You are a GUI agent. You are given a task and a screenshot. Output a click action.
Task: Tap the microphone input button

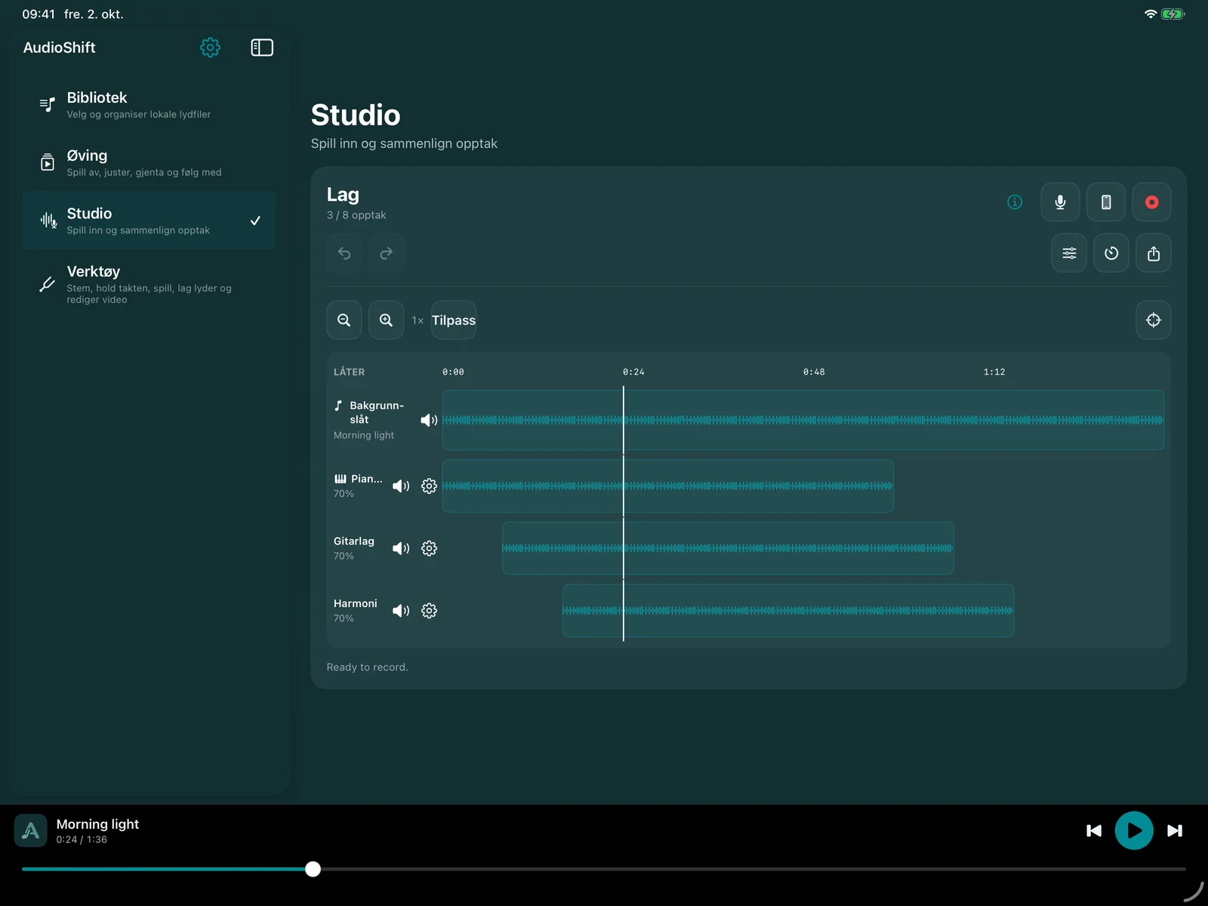click(1060, 202)
